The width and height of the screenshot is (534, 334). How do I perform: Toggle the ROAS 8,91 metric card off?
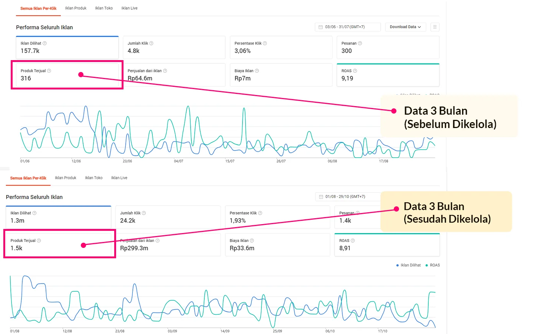click(x=387, y=245)
